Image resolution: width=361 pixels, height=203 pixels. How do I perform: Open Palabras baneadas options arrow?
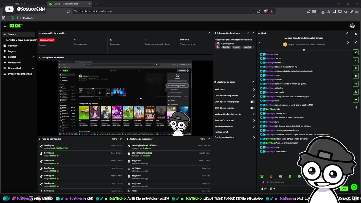click(x=254, y=127)
